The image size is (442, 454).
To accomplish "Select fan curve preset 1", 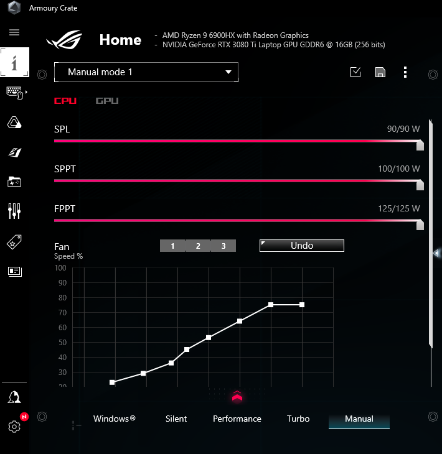I will 172,246.
